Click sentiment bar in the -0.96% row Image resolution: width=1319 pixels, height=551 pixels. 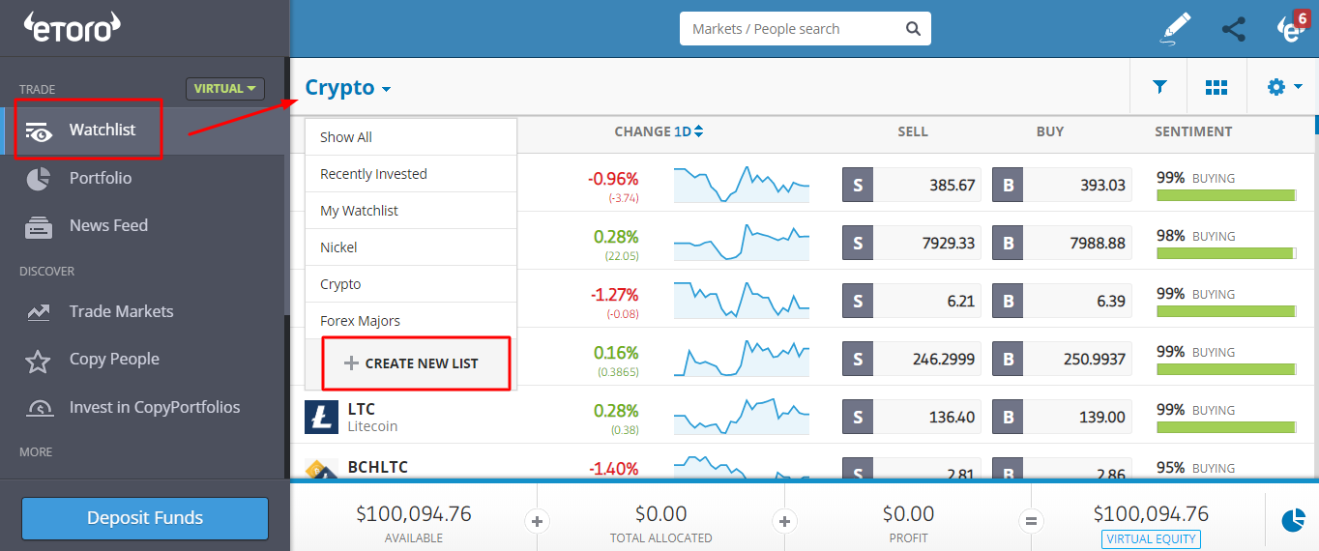coord(1226,195)
